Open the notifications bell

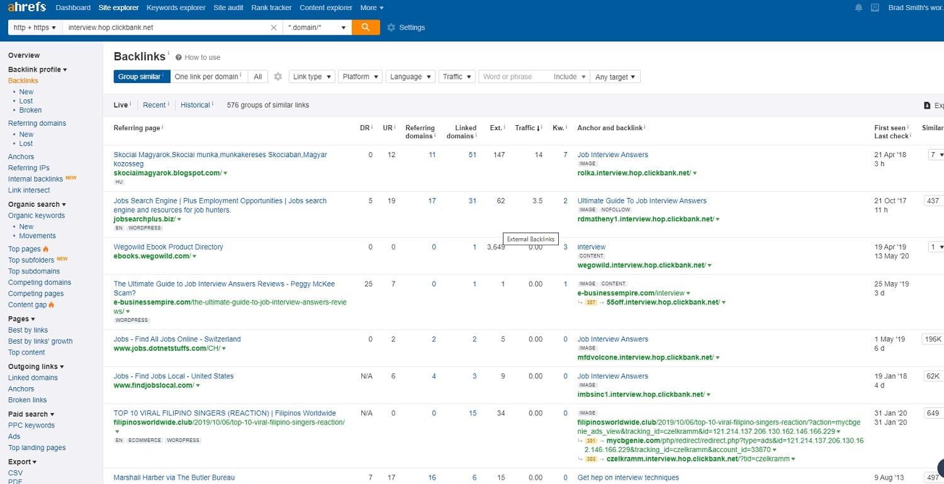(859, 8)
